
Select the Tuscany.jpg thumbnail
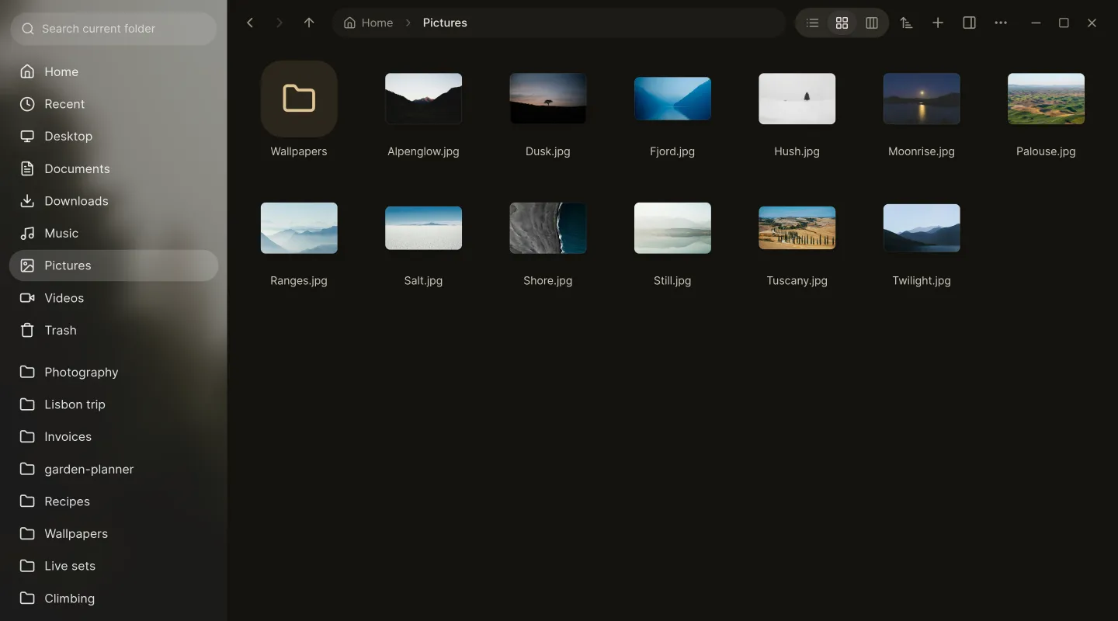click(x=797, y=245)
